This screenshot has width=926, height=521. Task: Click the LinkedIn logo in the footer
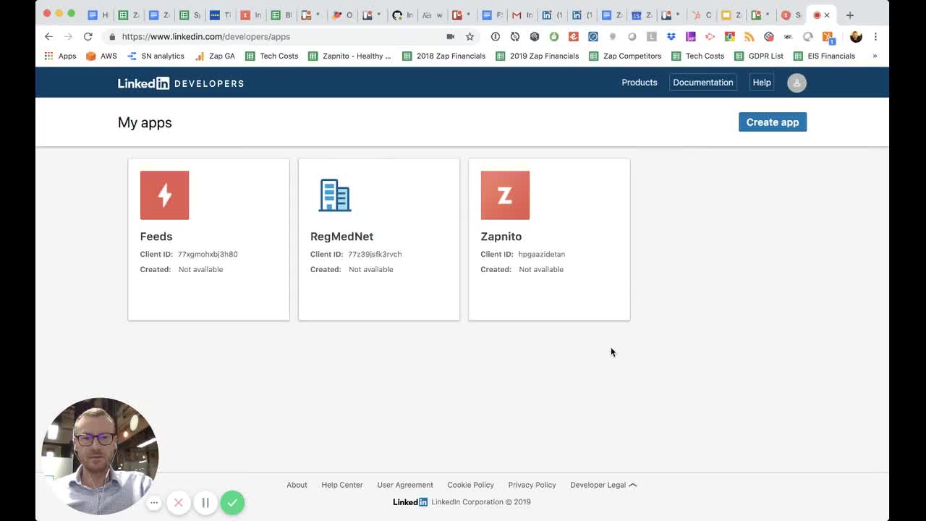[x=409, y=501]
